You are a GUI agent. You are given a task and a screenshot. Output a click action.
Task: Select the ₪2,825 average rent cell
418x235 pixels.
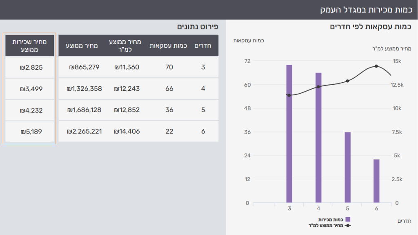click(31, 67)
